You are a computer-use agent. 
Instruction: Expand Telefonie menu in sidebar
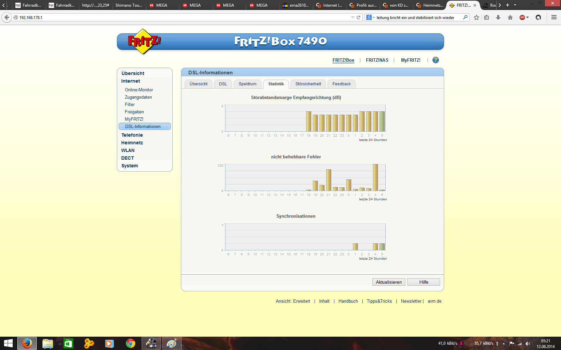(x=132, y=135)
